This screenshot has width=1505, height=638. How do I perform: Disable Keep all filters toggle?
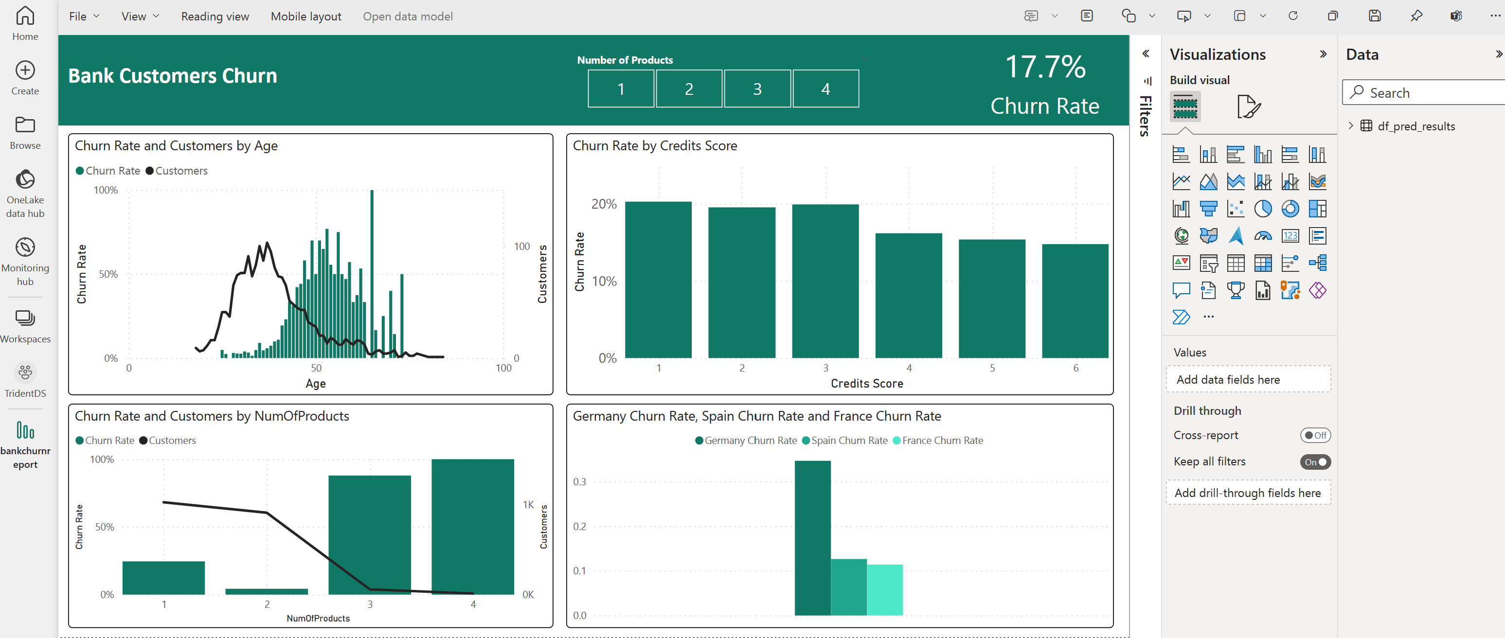(x=1315, y=461)
